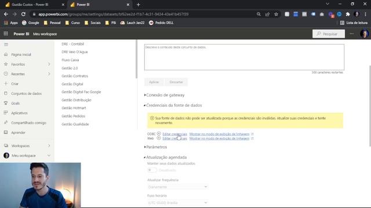Click the browser back arrow
Screen dimensions: 371x208
6,14
